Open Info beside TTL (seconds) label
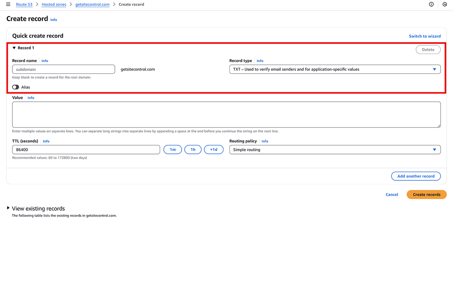The height and width of the screenshot is (302, 453). pos(46,141)
